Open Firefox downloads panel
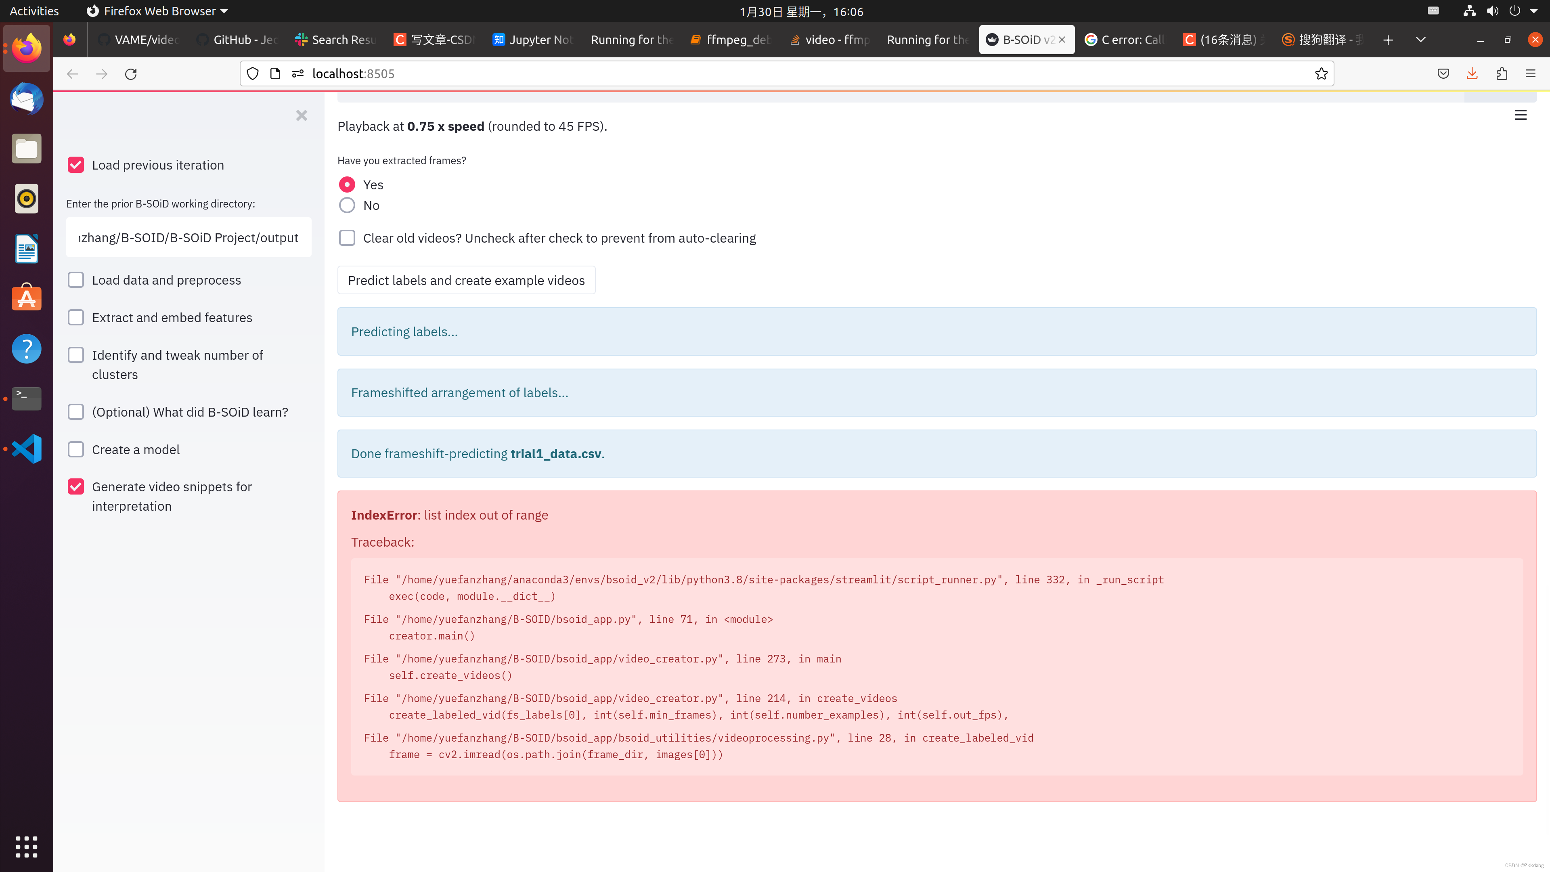This screenshot has height=872, width=1550. tap(1472, 73)
